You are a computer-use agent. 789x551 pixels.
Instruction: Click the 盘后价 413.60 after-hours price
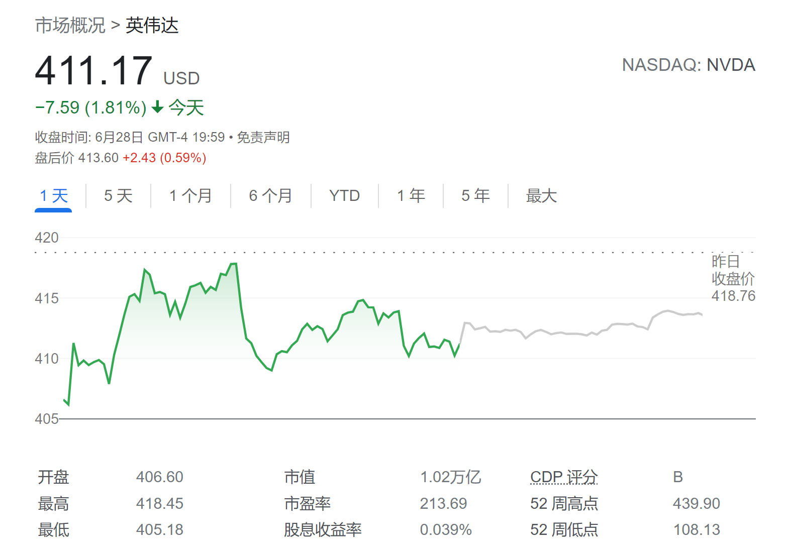(98, 158)
